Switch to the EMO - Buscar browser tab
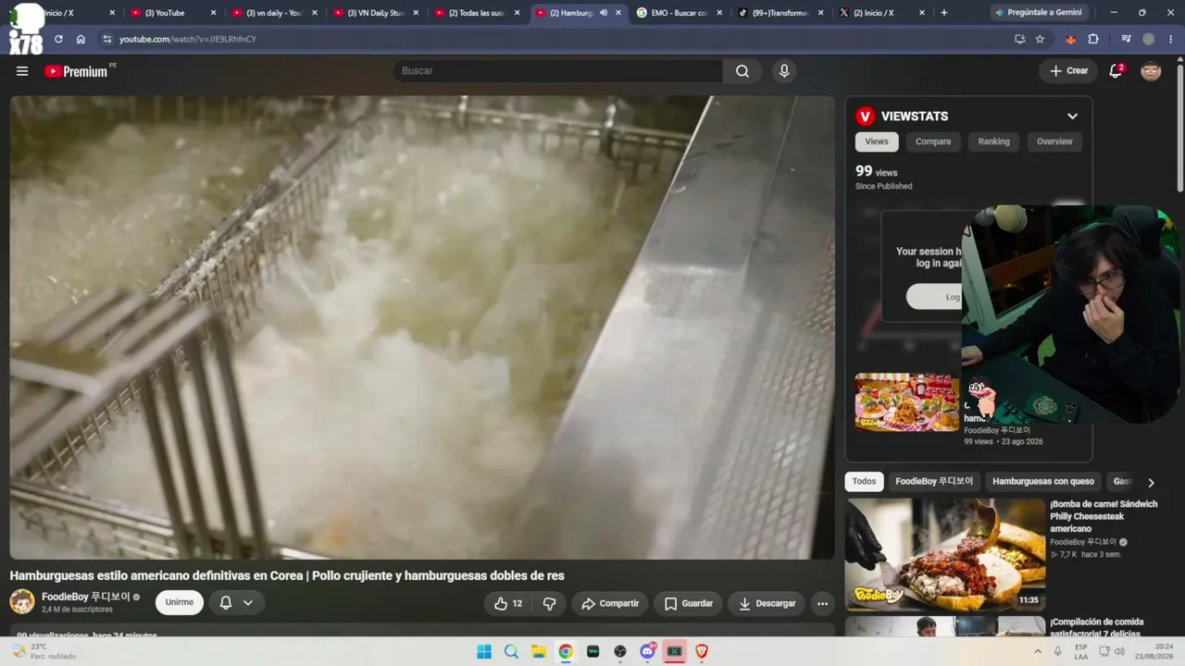Viewport: 1185px width, 666px height. coord(679,13)
